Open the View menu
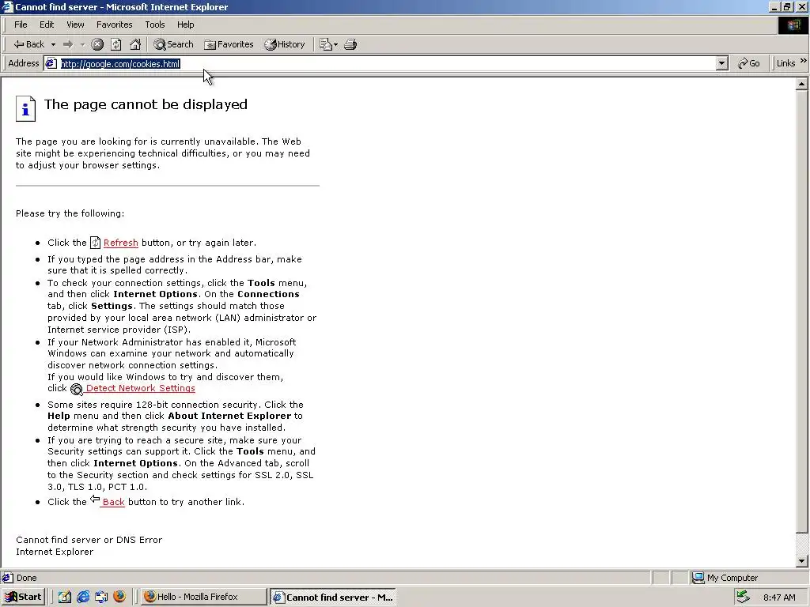 (x=75, y=25)
